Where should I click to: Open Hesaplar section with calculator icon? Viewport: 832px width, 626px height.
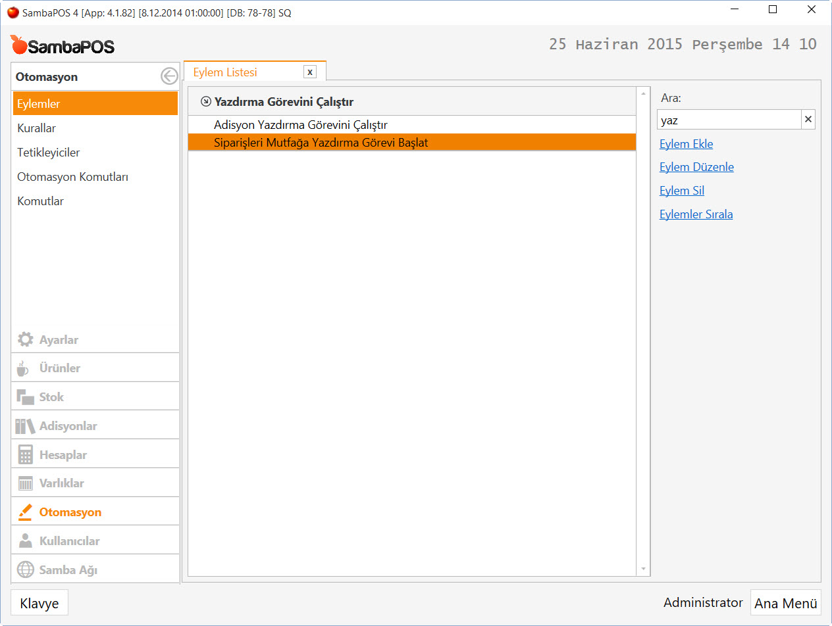25,455
